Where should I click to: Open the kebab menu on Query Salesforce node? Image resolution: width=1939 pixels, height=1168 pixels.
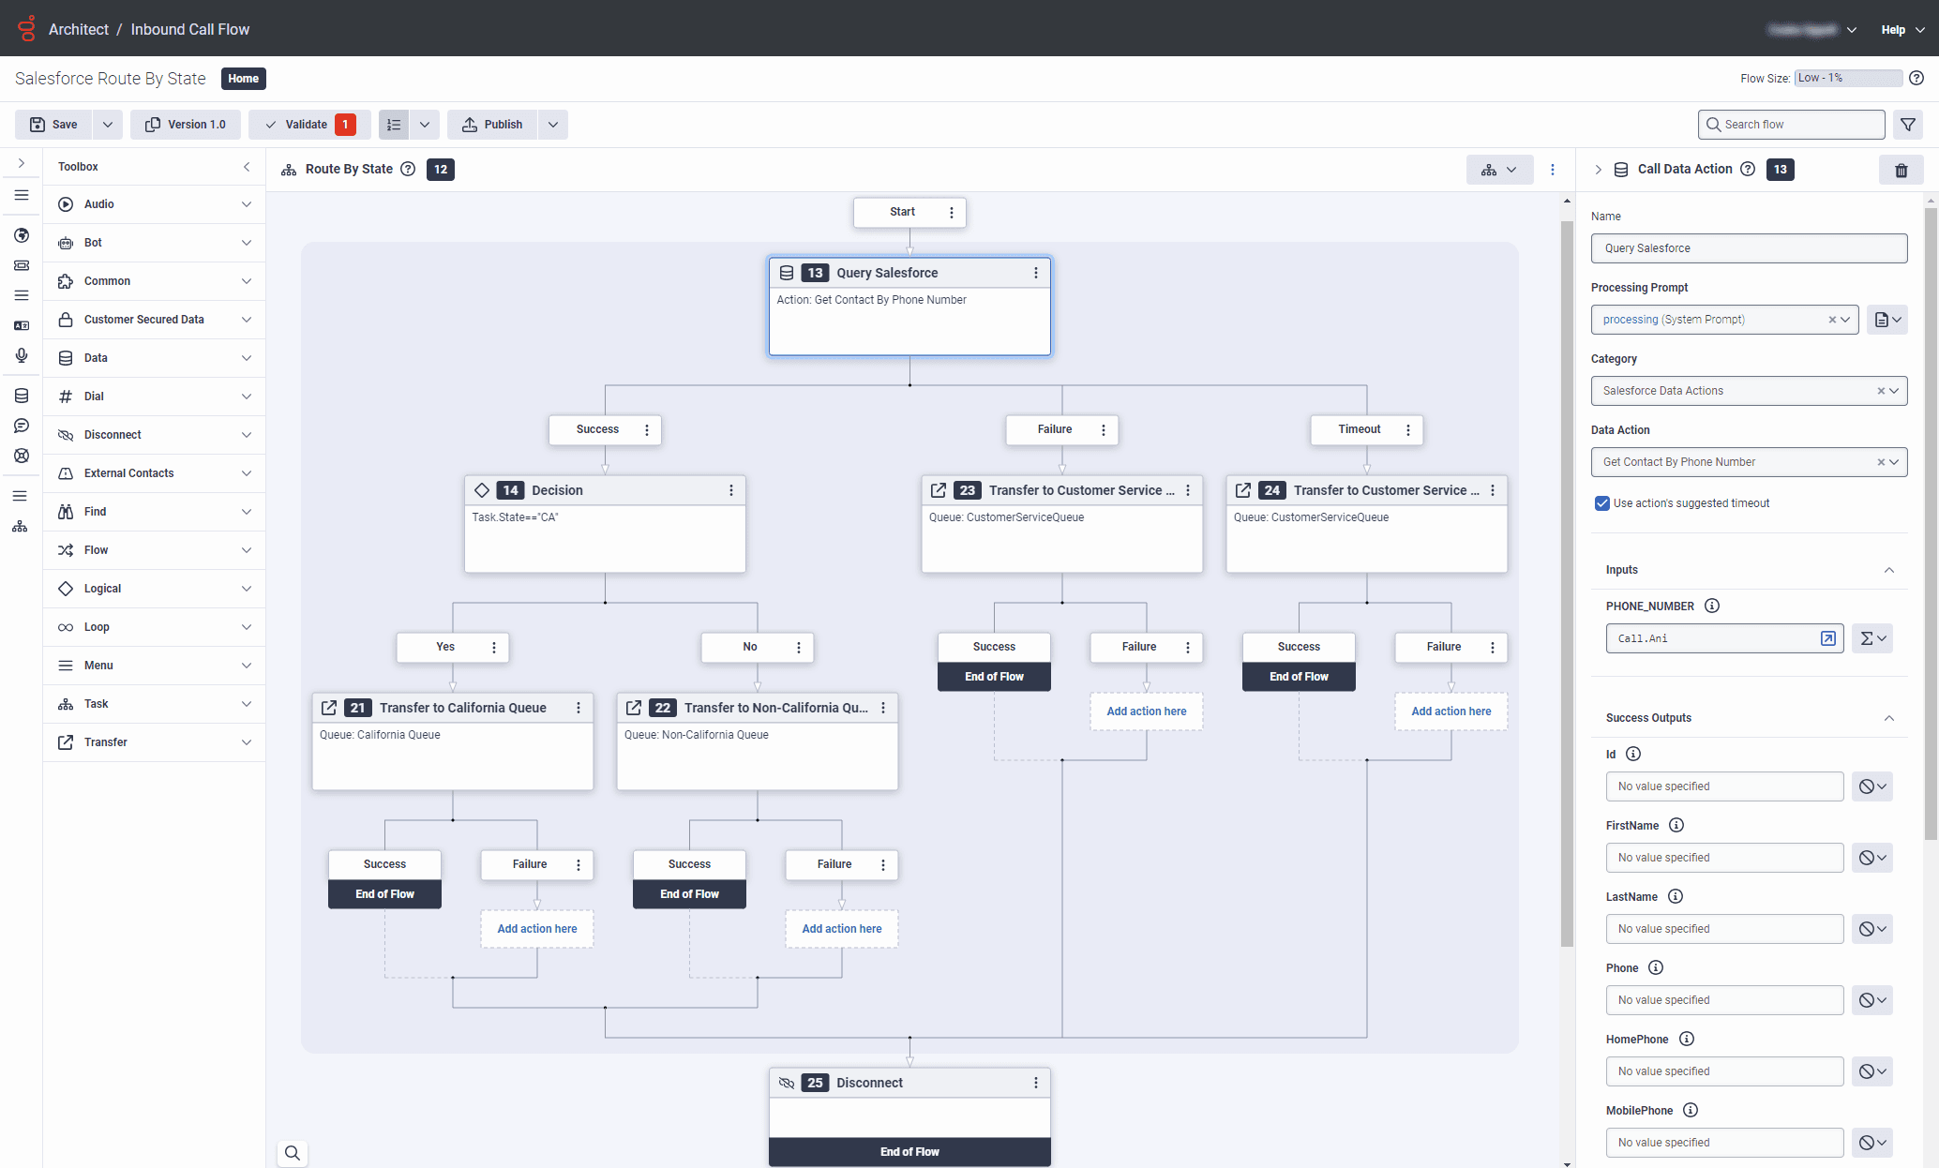1036,273
